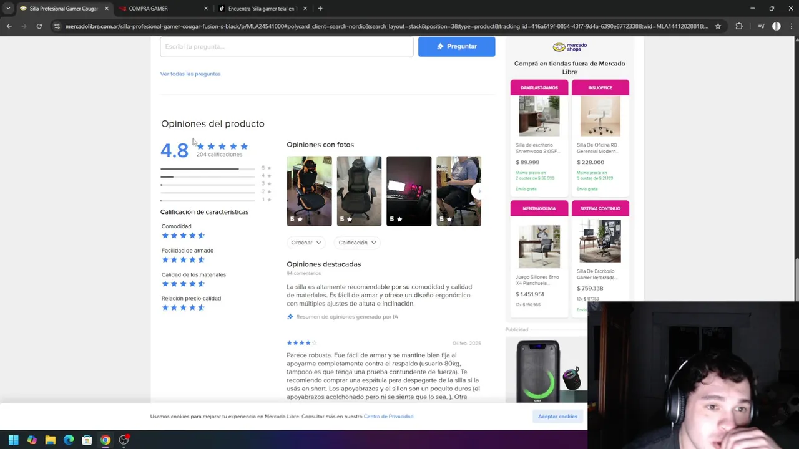The width and height of the screenshot is (799, 449).
Task: Advance review photos with right arrow
Action: pyautogui.click(x=479, y=191)
